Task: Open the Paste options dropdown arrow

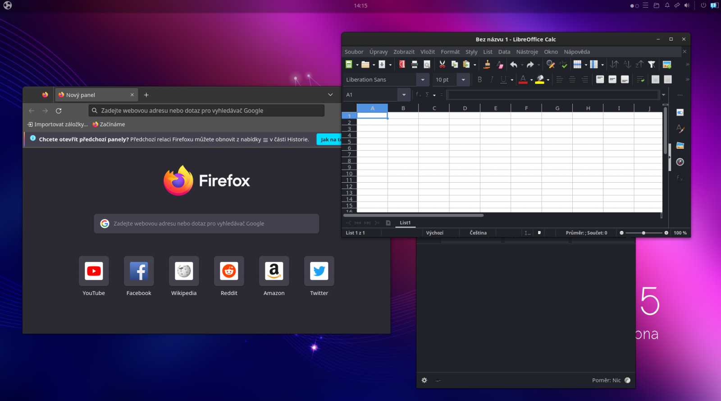Action: tap(475, 65)
